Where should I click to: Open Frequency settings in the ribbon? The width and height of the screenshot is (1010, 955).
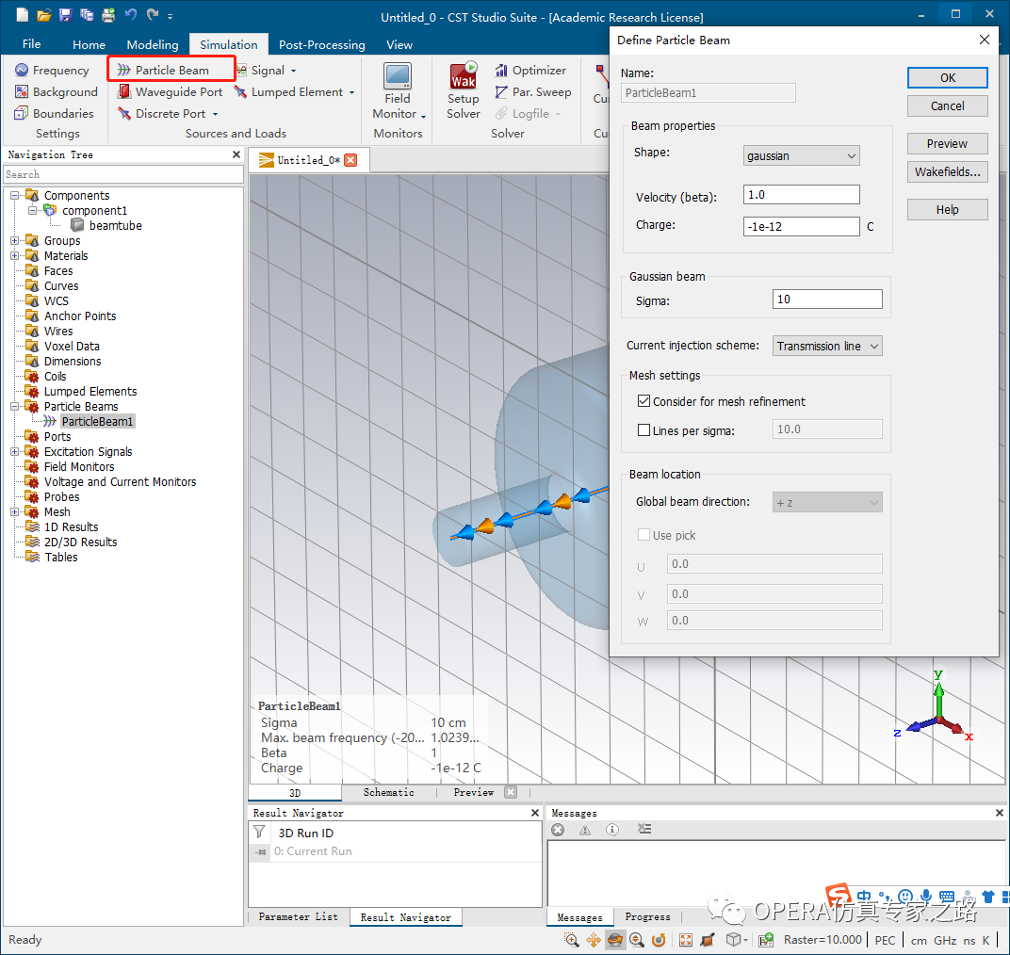pyautogui.click(x=52, y=71)
